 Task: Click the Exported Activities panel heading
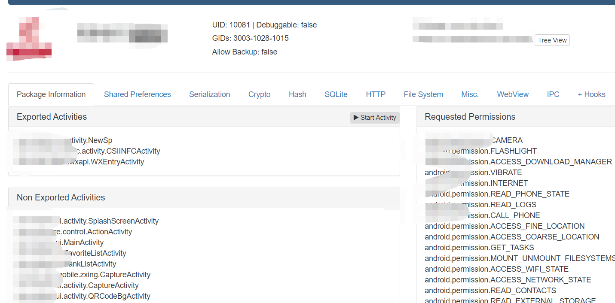(x=52, y=117)
